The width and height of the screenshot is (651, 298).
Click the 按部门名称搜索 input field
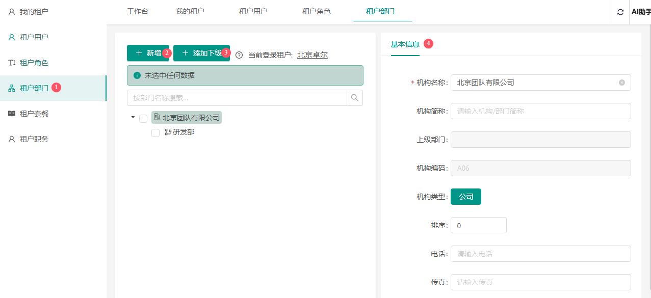237,98
